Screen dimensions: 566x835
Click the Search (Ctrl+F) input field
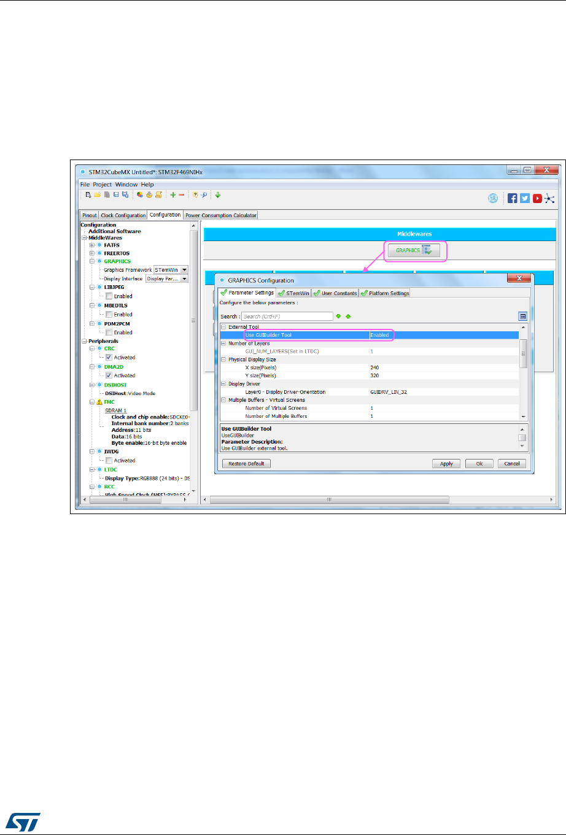287,317
